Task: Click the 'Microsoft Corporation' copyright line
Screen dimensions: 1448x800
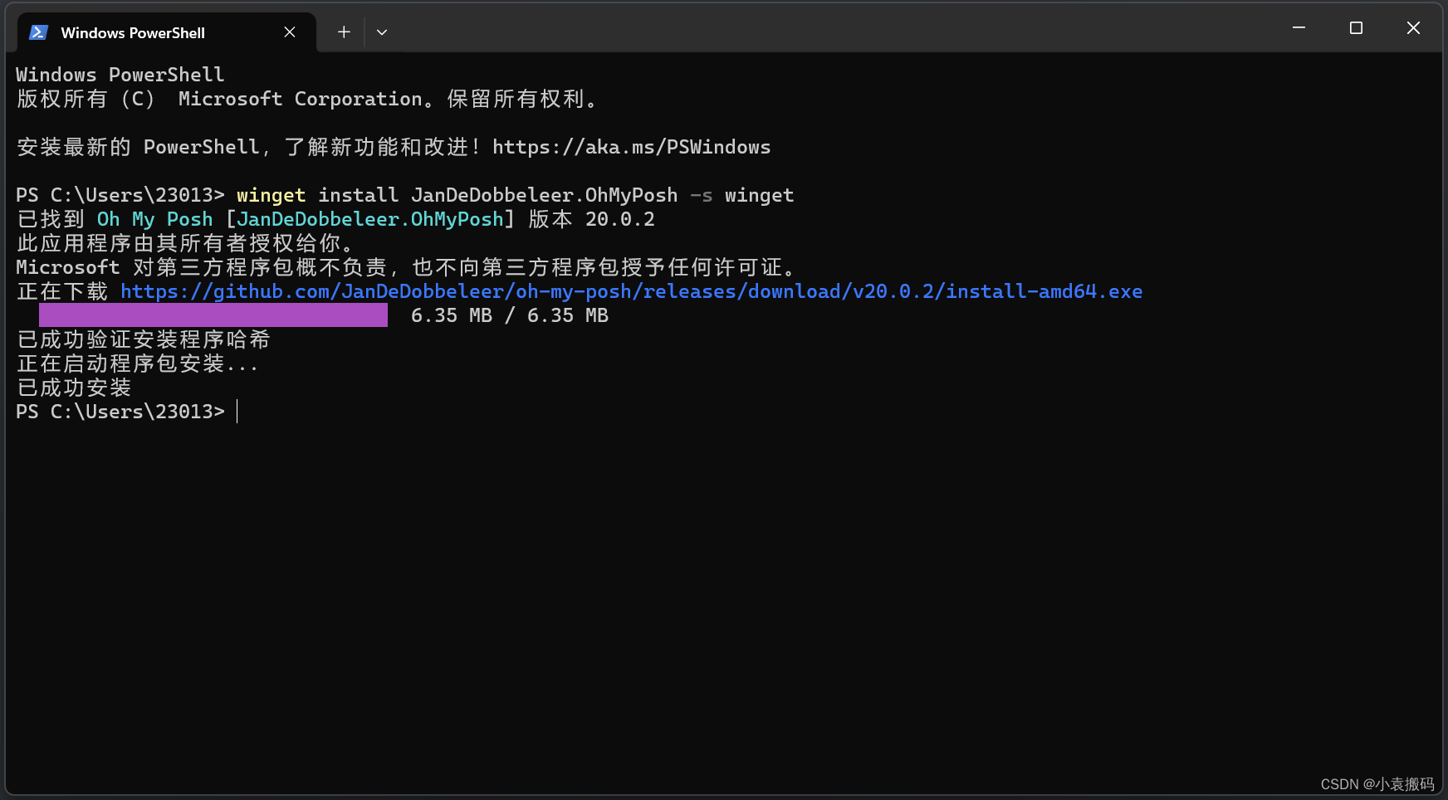Action: tap(307, 99)
